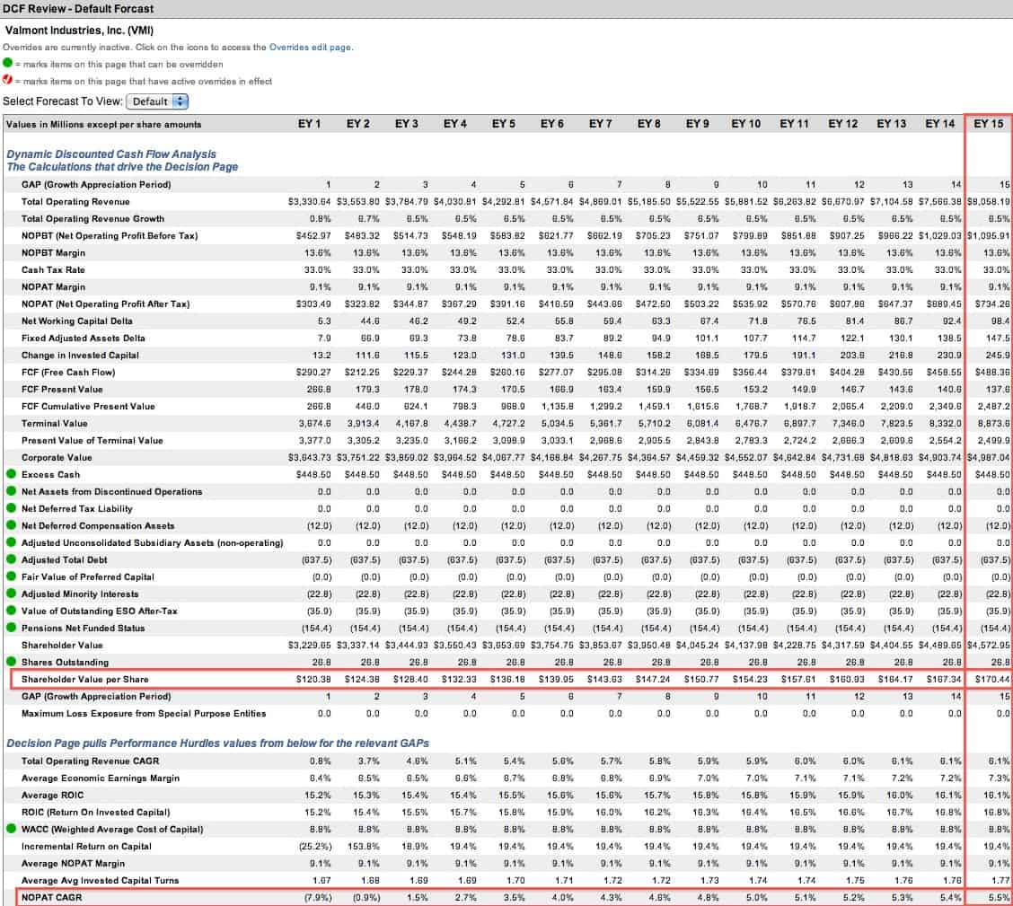This screenshot has width=1013, height=906.
Task: Select the EY 1 column header
Action: coord(309,124)
